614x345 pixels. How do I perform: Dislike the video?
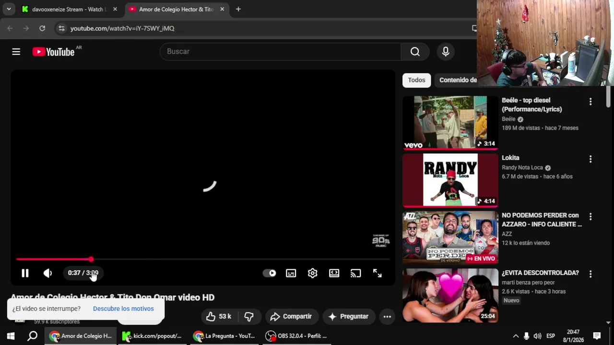pyautogui.click(x=249, y=316)
